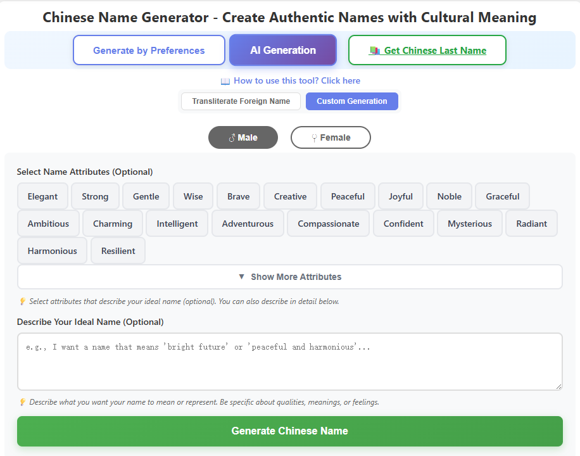Click the book icon beside the usage guide link
Viewport: 580px width, 456px height.
click(226, 80)
